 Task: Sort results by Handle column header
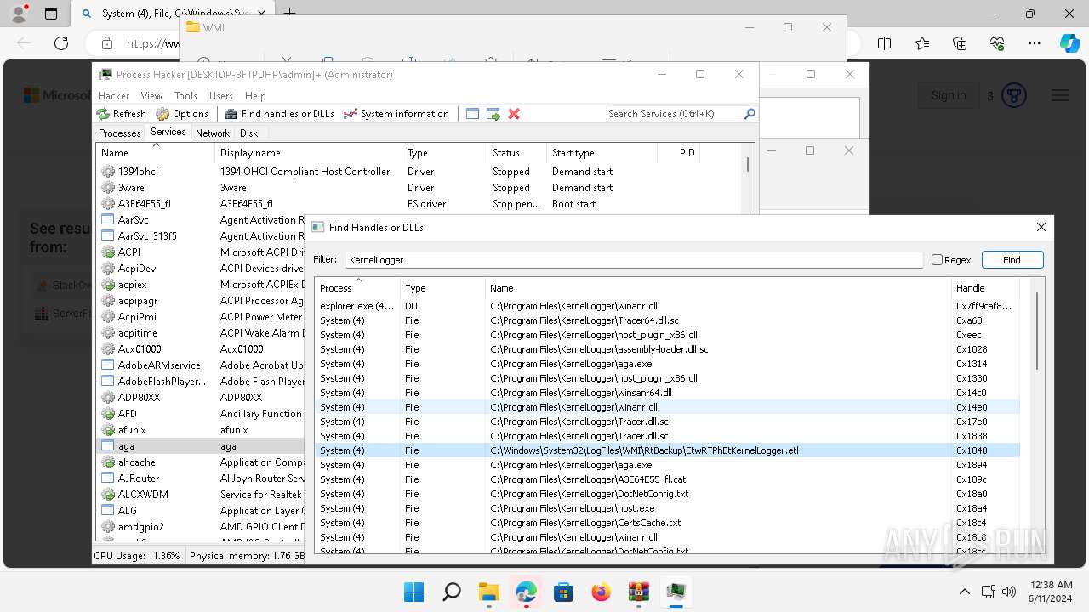(x=985, y=287)
